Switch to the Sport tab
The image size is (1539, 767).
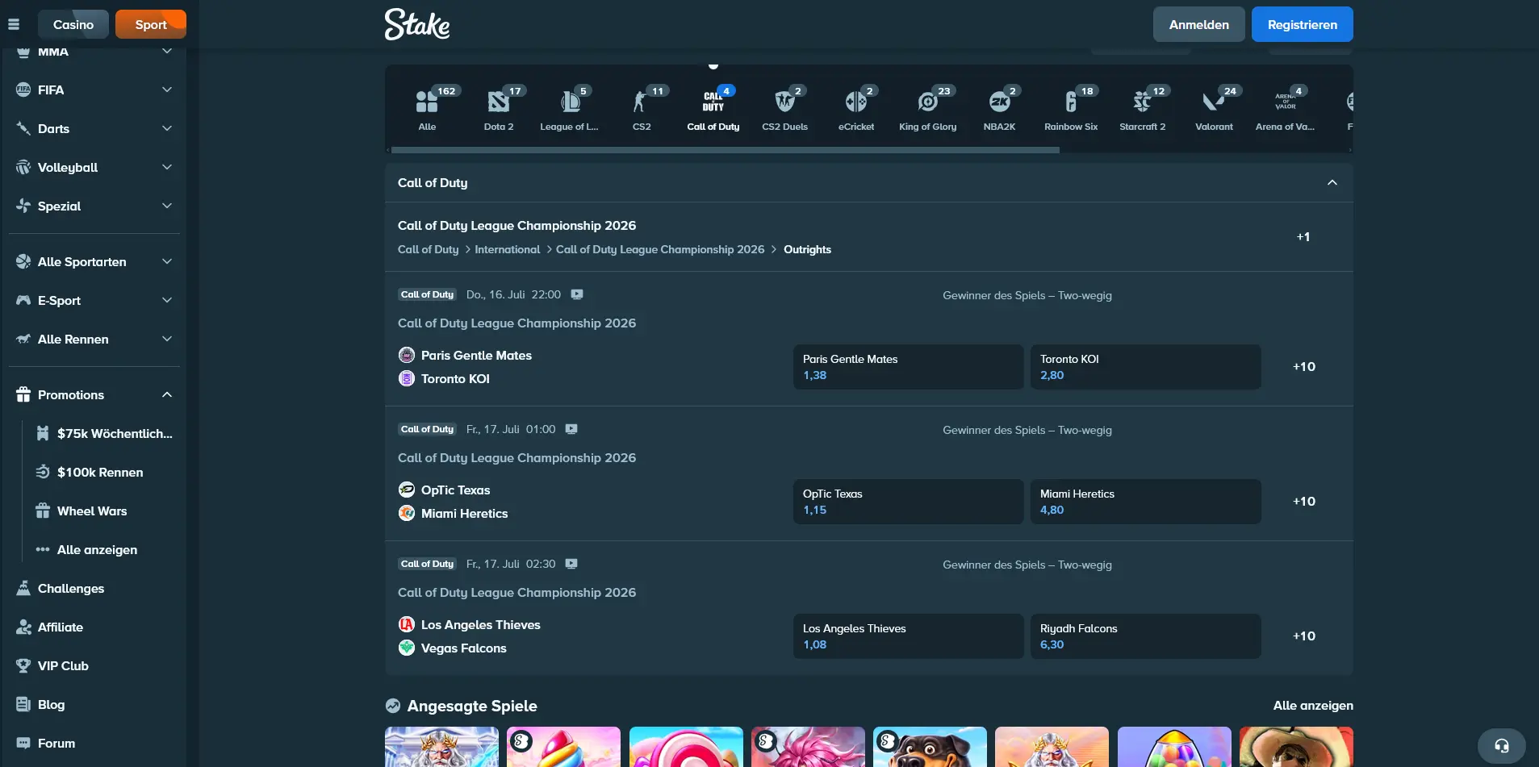pyautogui.click(x=151, y=24)
